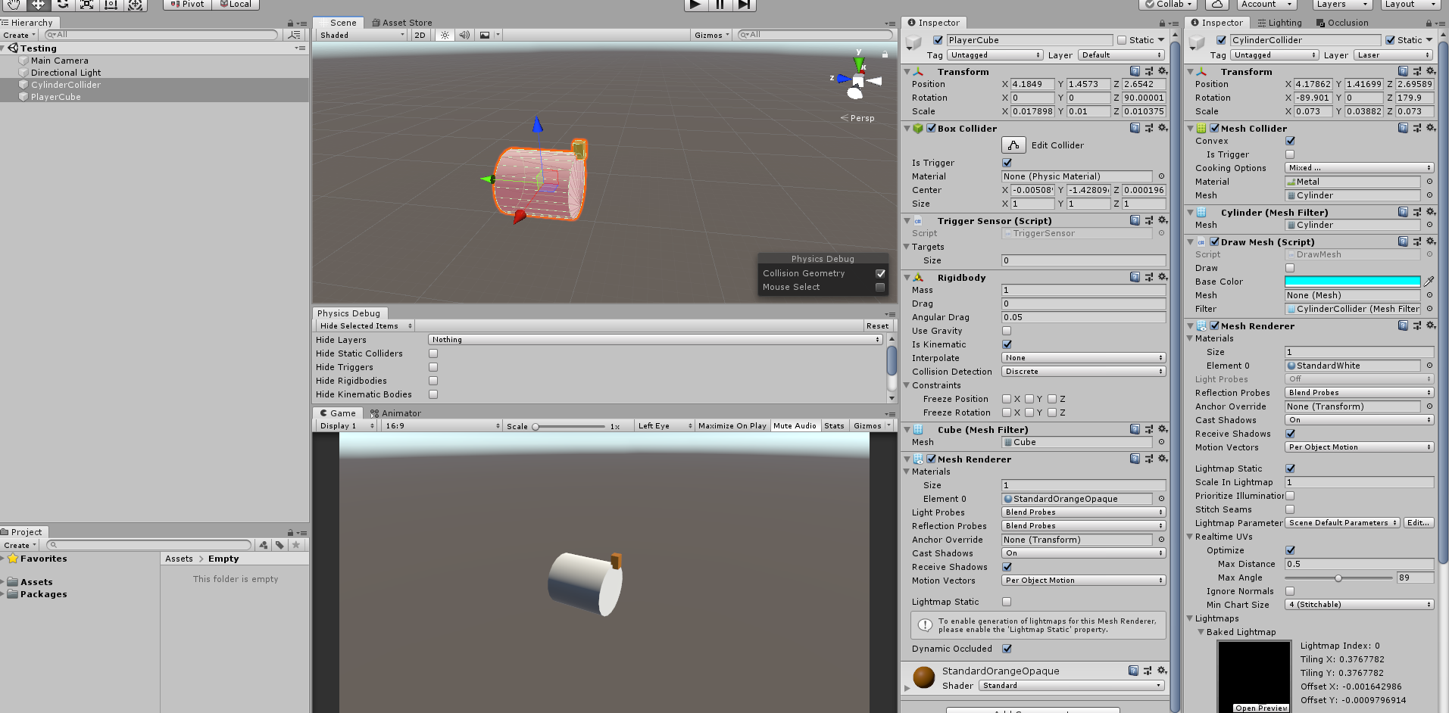Switch to the Animator tab
The height and width of the screenshot is (713, 1449).
395,413
